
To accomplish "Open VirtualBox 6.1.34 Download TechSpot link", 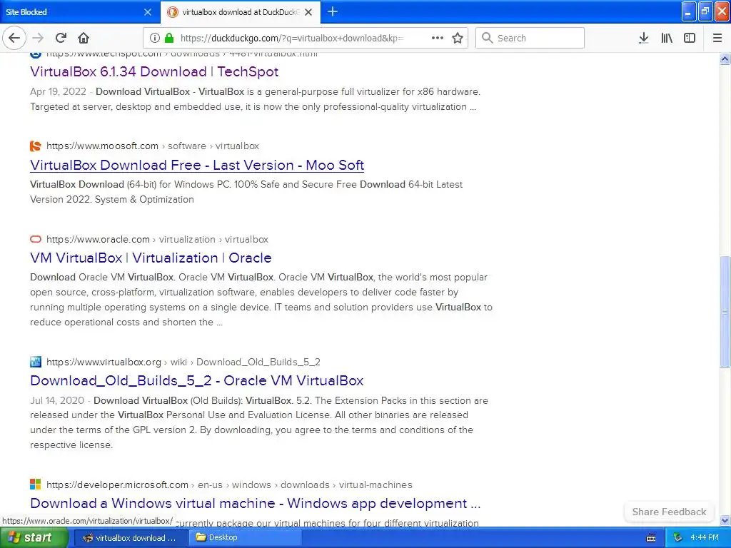I will [x=154, y=71].
